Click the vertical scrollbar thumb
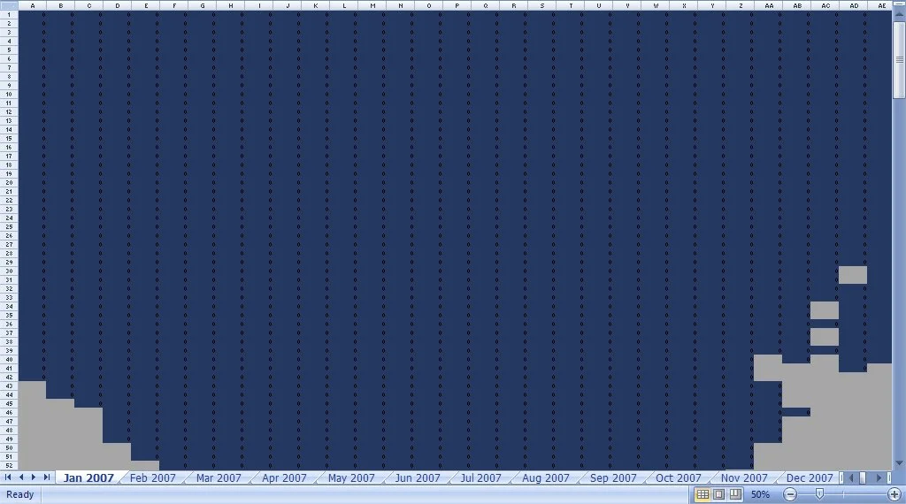906x504 pixels. click(x=899, y=60)
